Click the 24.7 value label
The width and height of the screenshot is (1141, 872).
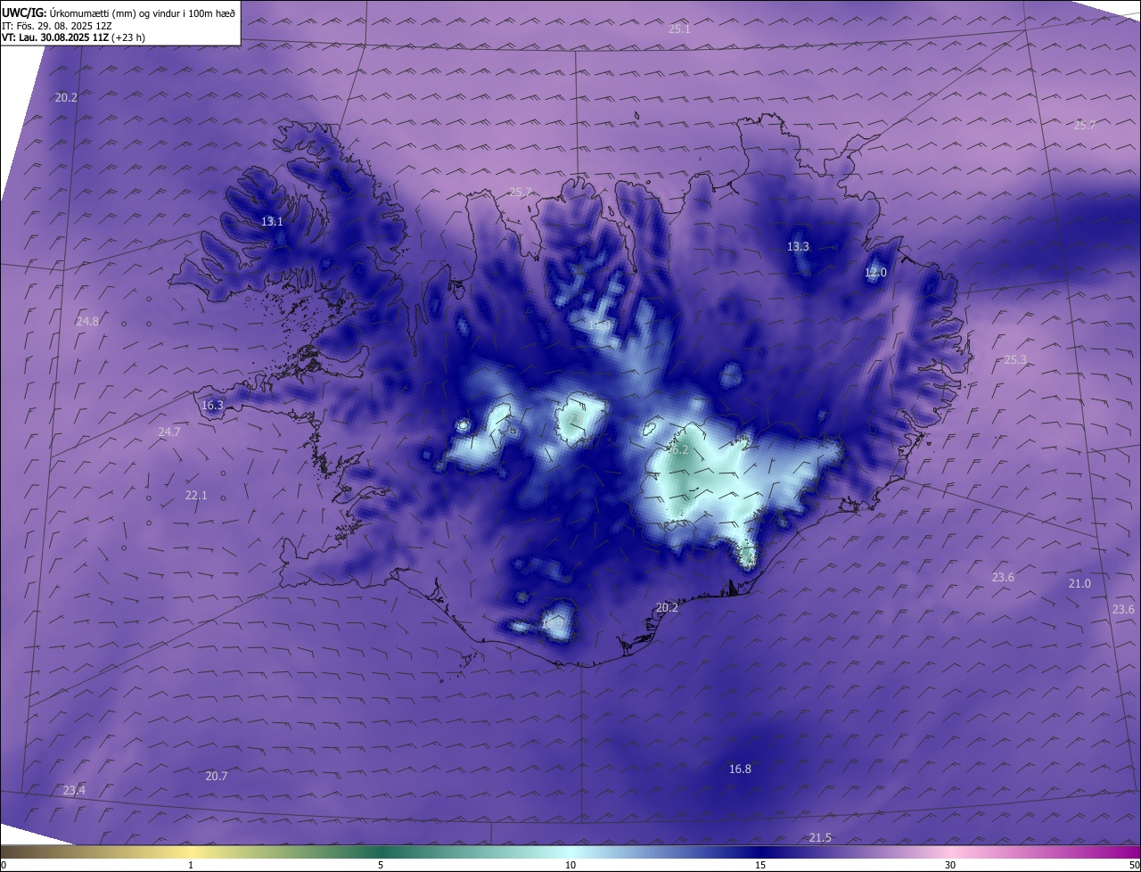click(x=168, y=432)
